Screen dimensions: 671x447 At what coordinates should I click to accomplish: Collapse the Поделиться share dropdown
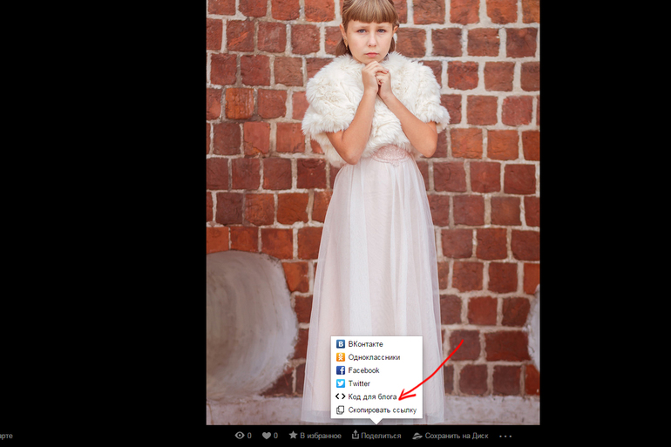pos(376,436)
